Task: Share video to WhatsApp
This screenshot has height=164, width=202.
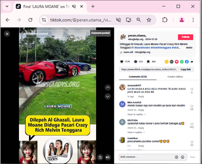Action: [x=182, y=61]
